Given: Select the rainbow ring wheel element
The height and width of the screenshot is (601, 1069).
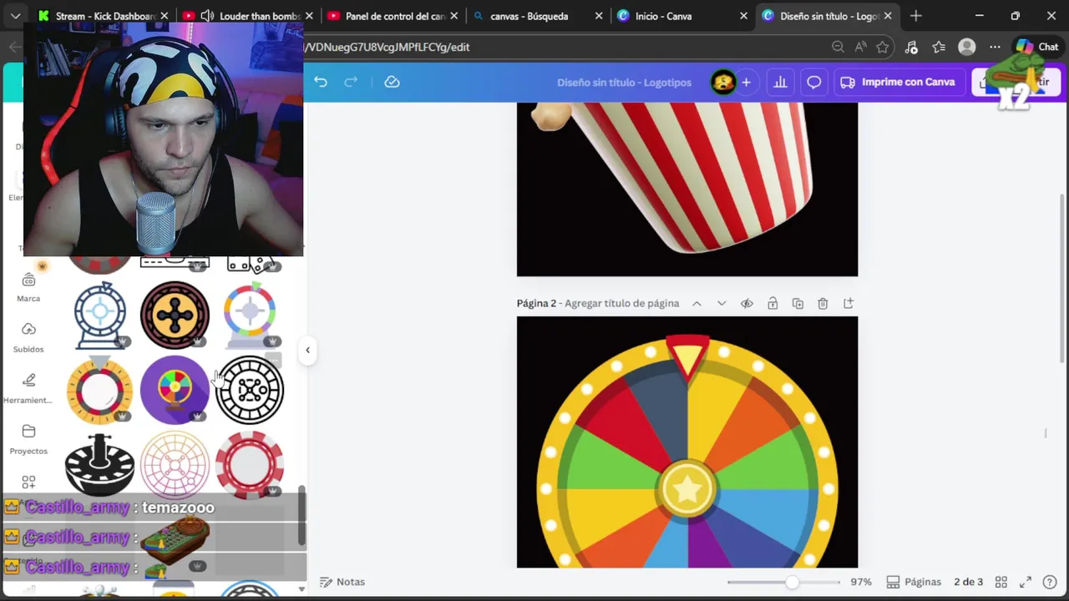Looking at the screenshot, I should (250, 315).
